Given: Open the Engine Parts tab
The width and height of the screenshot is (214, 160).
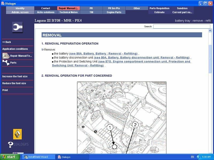Looking at the screenshot, I should pyautogui.click(x=114, y=12).
